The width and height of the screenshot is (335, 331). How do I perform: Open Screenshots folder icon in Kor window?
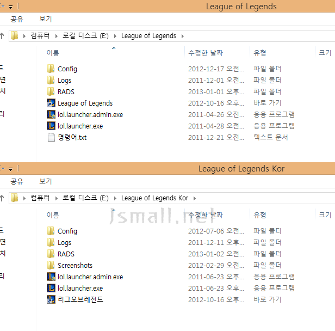click(x=51, y=265)
